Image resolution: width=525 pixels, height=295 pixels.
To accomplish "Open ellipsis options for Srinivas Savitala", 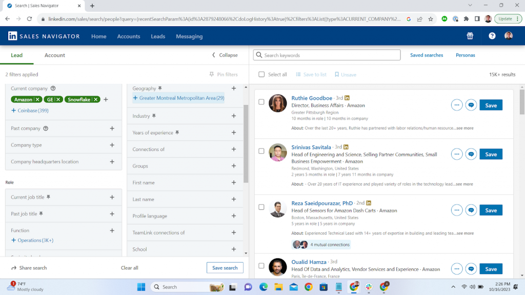I will click(x=457, y=154).
